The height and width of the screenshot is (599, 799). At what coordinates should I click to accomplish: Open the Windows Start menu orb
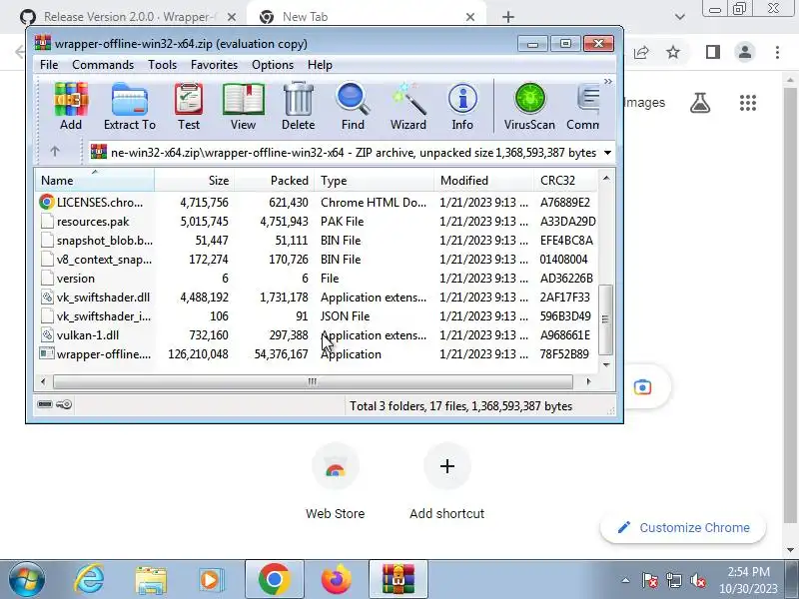27,580
